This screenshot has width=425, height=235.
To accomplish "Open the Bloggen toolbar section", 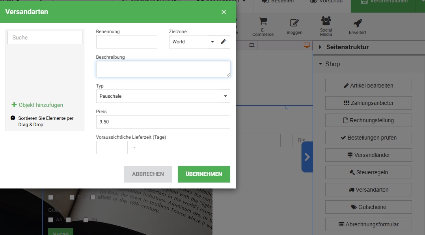I will pyautogui.click(x=294, y=27).
